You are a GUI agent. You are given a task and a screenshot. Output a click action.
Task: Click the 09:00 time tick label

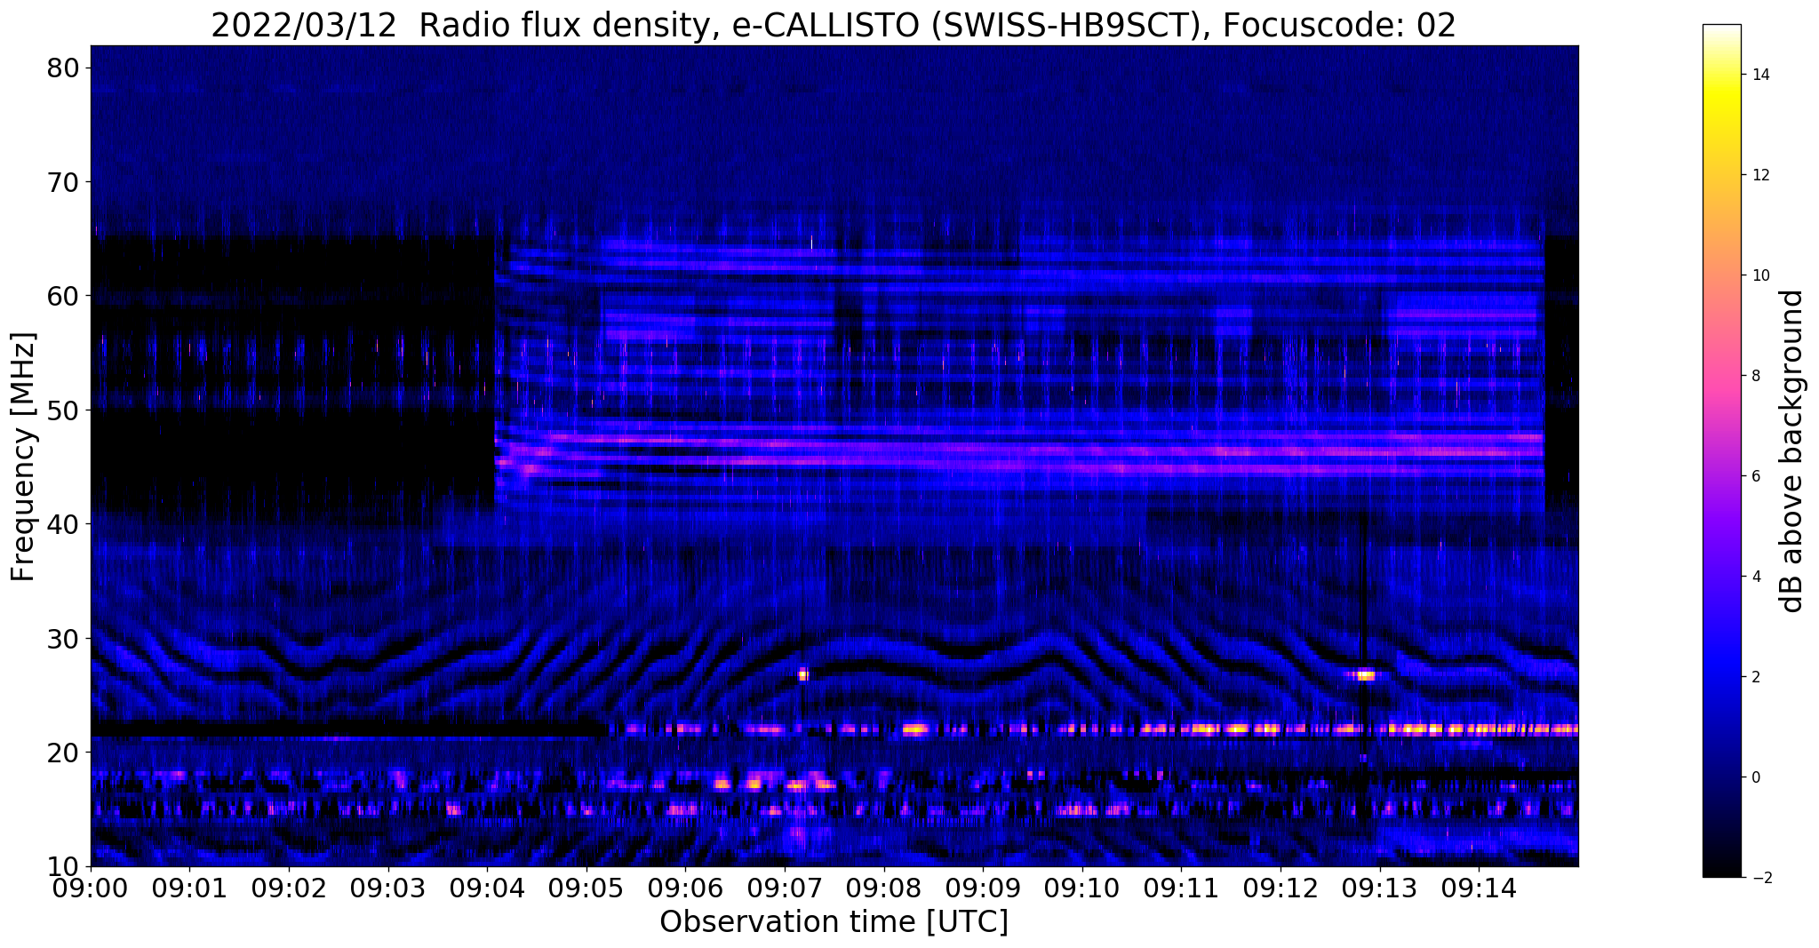pos(91,887)
